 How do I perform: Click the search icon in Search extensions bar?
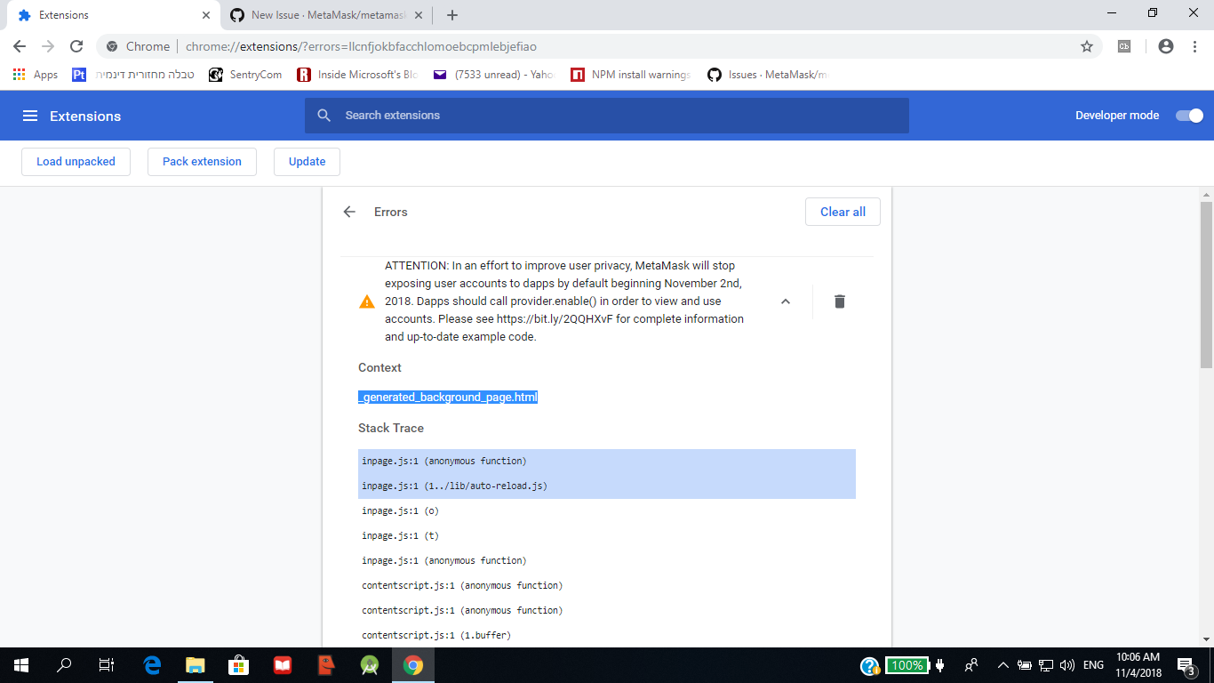323,115
